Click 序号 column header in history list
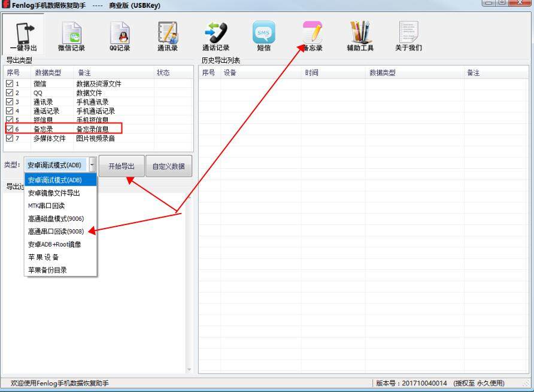Viewport: 534px width, 392px height. coord(210,72)
